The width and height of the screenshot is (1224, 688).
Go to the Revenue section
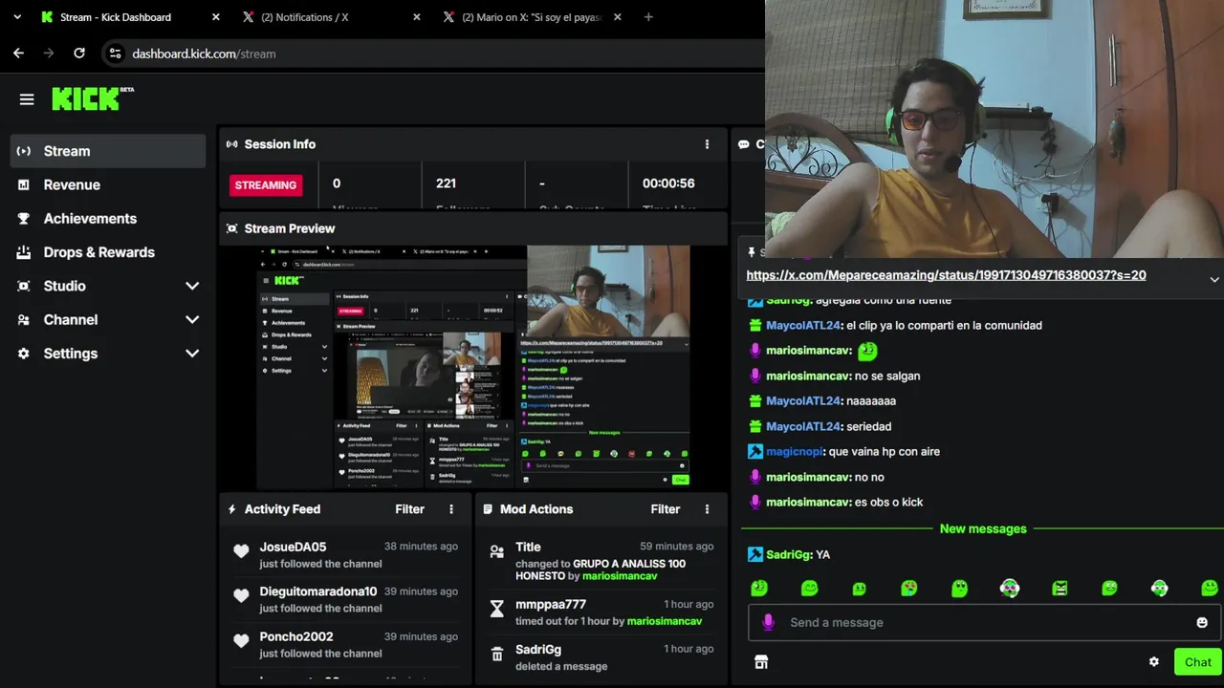108,184
